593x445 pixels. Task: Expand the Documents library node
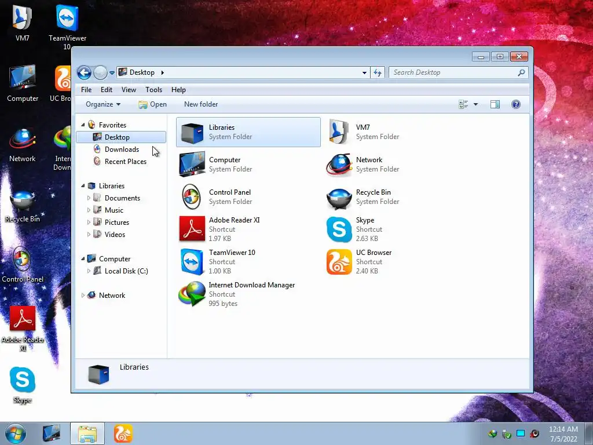89,198
